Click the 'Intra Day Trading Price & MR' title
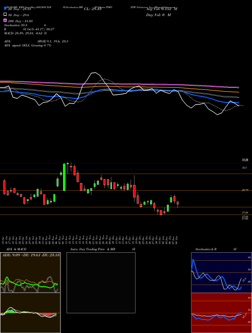Screen dimensions: 252x333 click(x=93, y=249)
